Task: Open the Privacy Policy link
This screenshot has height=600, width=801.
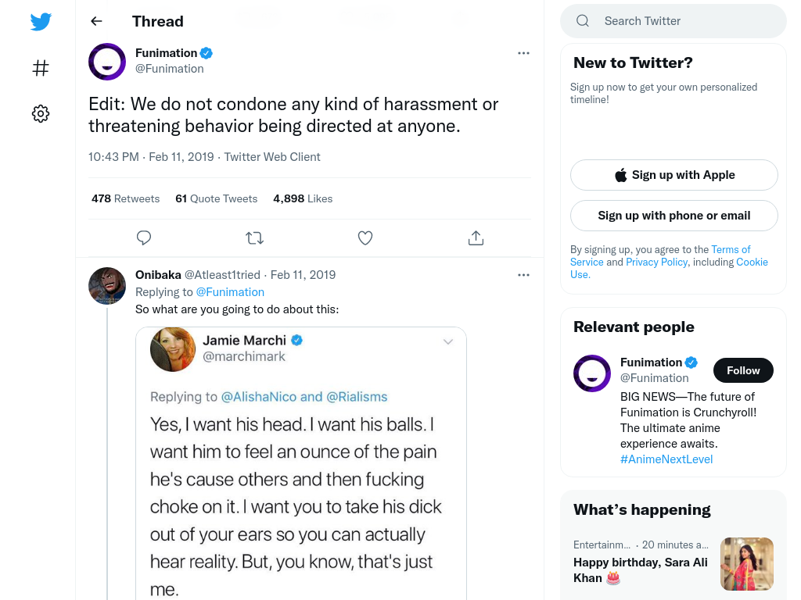Action: point(657,262)
